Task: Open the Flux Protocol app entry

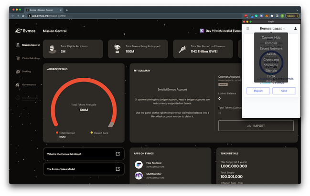Action: 150,165
